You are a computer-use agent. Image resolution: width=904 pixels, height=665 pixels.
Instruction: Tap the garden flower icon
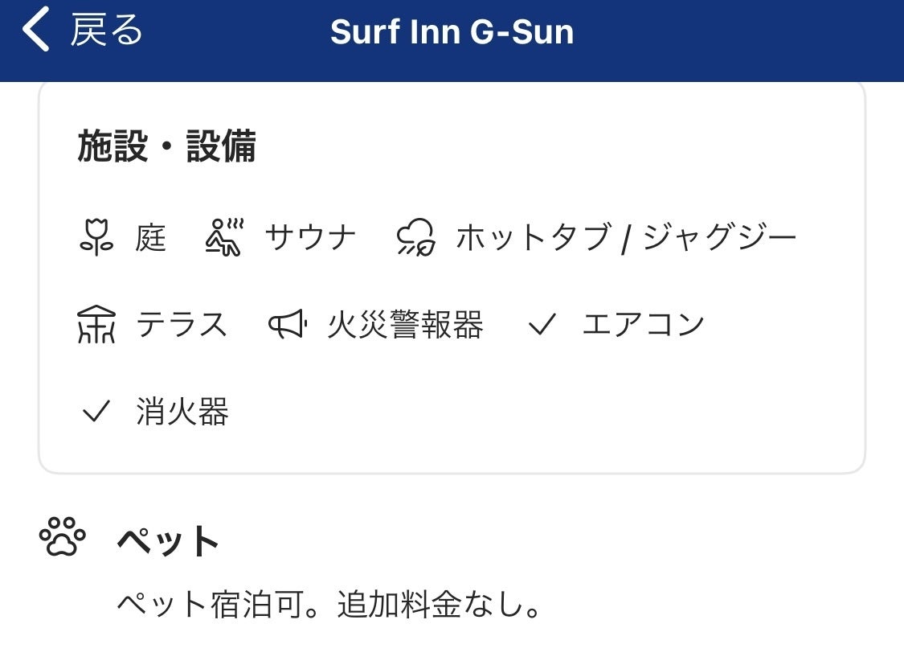(96, 238)
